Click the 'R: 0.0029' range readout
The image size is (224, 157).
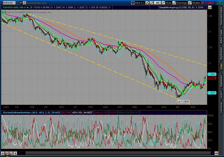pyautogui.click(x=102, y=8)
